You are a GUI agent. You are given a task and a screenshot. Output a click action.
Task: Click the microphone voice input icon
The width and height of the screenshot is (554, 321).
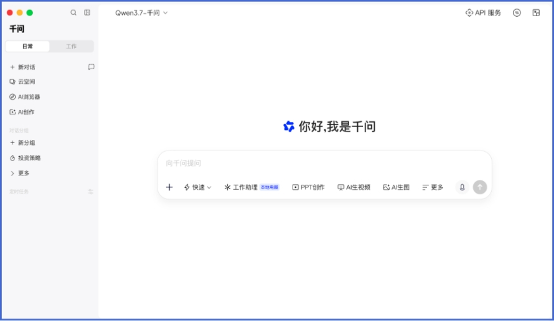462,187
